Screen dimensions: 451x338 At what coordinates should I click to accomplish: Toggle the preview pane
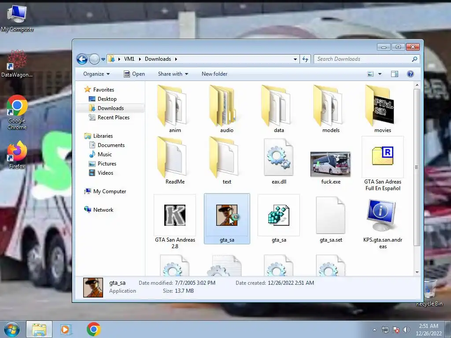(395, 74)
